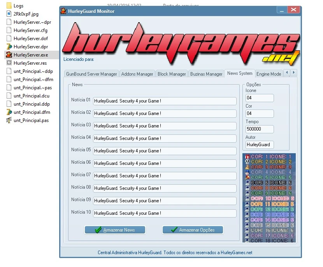Click the Notícia 03 text field
The image size is (323, 267).
point(165,126)
